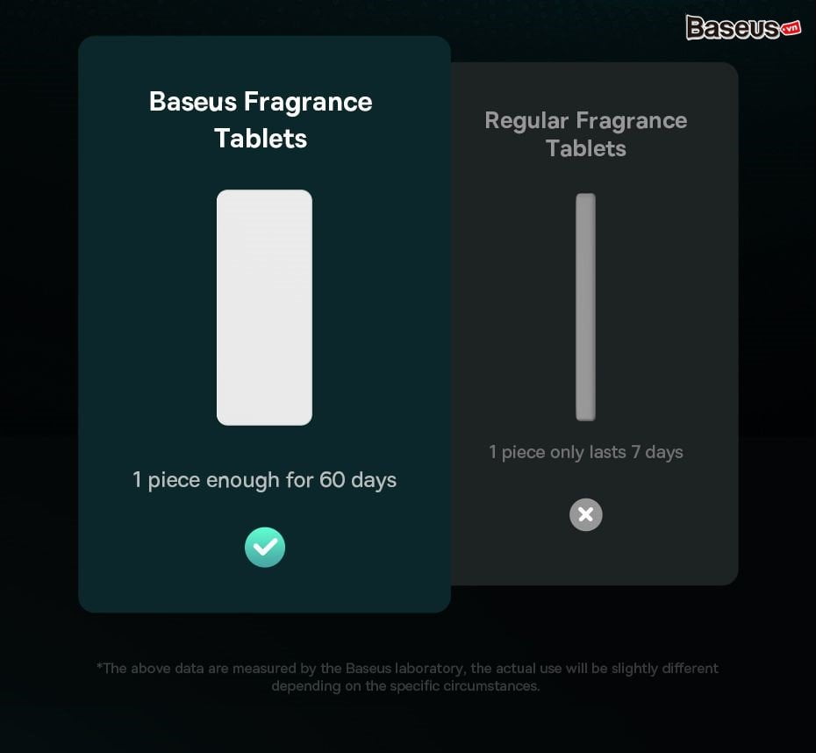Select the thin gray regular tablet image
The image size is (816, 753).
pyautogui.click(x=585, y=307)
